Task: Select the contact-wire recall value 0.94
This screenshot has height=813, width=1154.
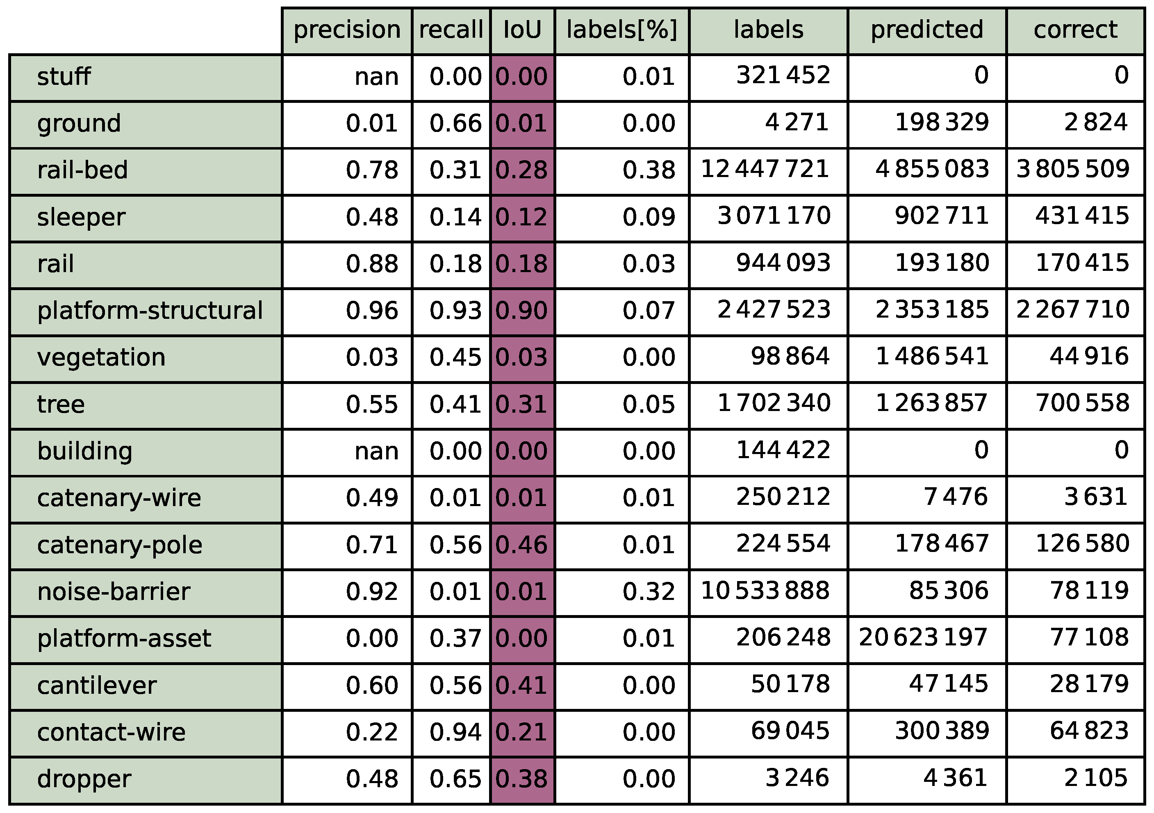Action: pyautogui.click(x=455, y=733)
